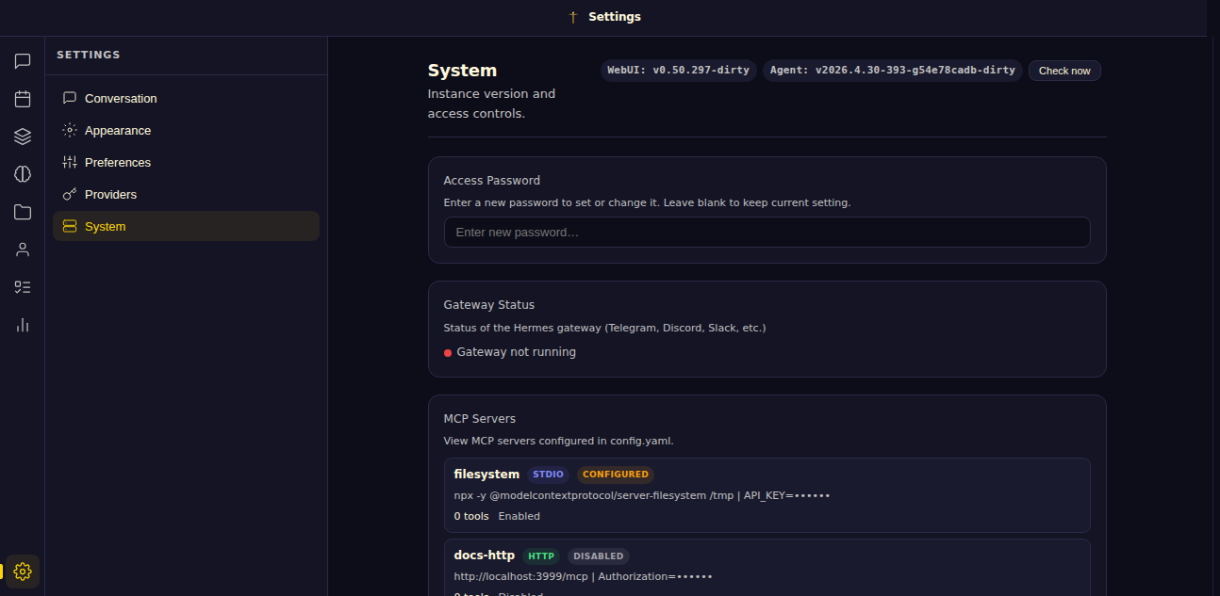Open the person profile icon in rail

pyautogui.click(x=23, y=250)
